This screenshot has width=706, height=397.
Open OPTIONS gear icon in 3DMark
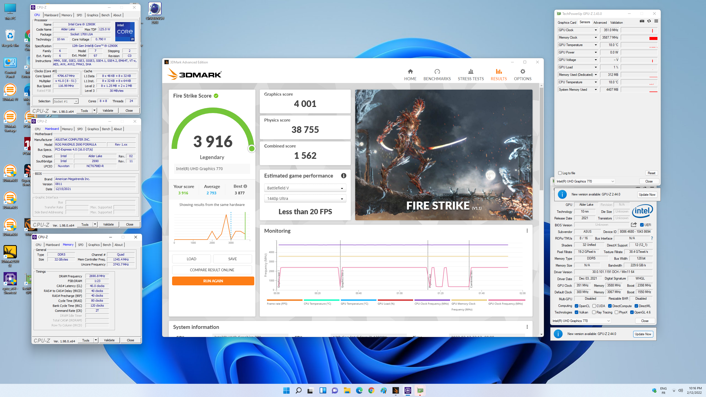coord(523,71)
